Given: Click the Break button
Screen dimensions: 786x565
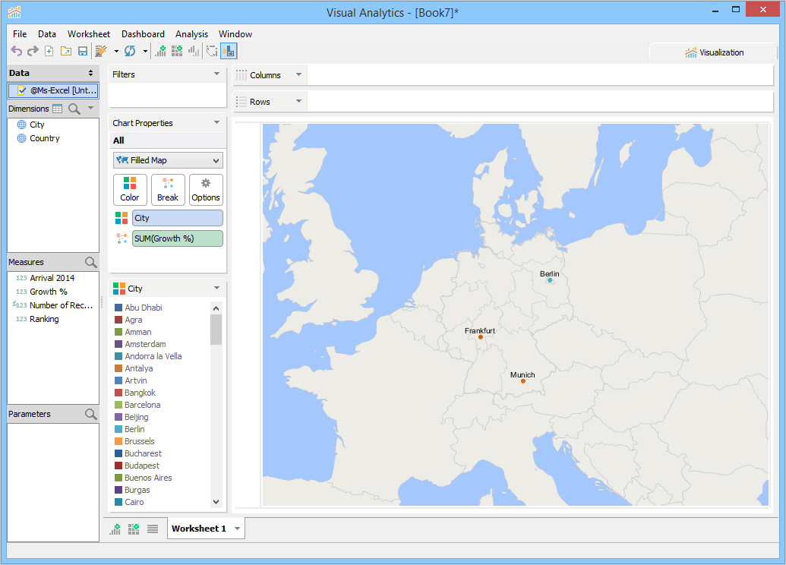Looking at the screenshot, I should click(168, 190).
